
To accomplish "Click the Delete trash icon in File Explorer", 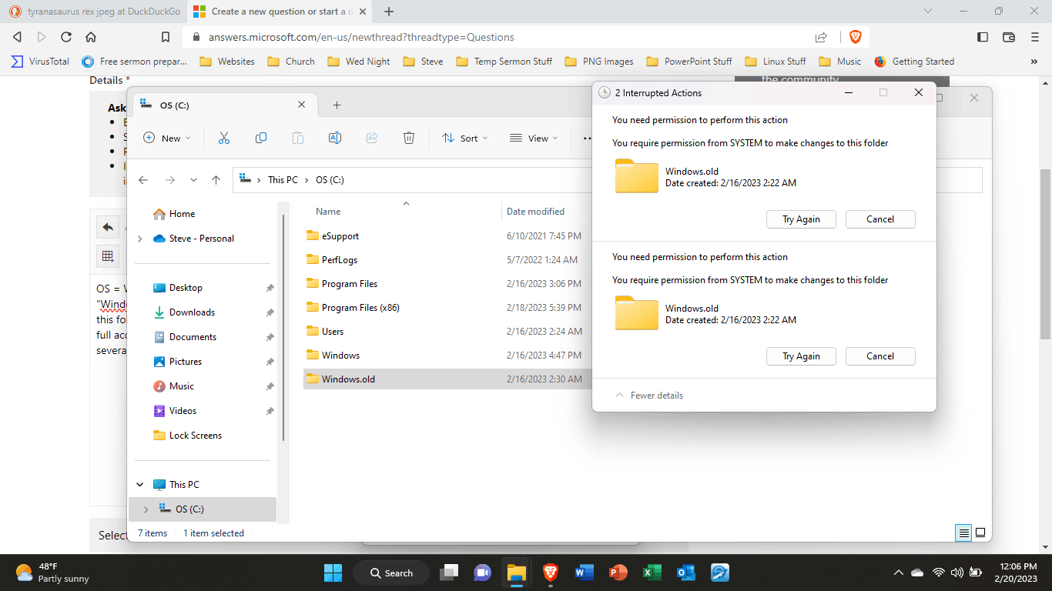I will coord(409,138).
